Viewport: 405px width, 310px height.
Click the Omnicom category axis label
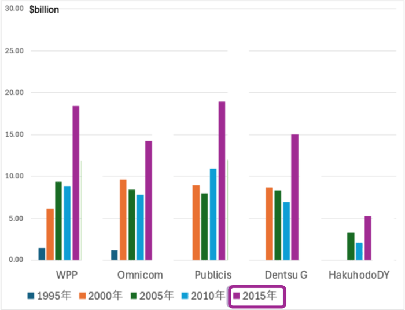[x=140, y=275]
